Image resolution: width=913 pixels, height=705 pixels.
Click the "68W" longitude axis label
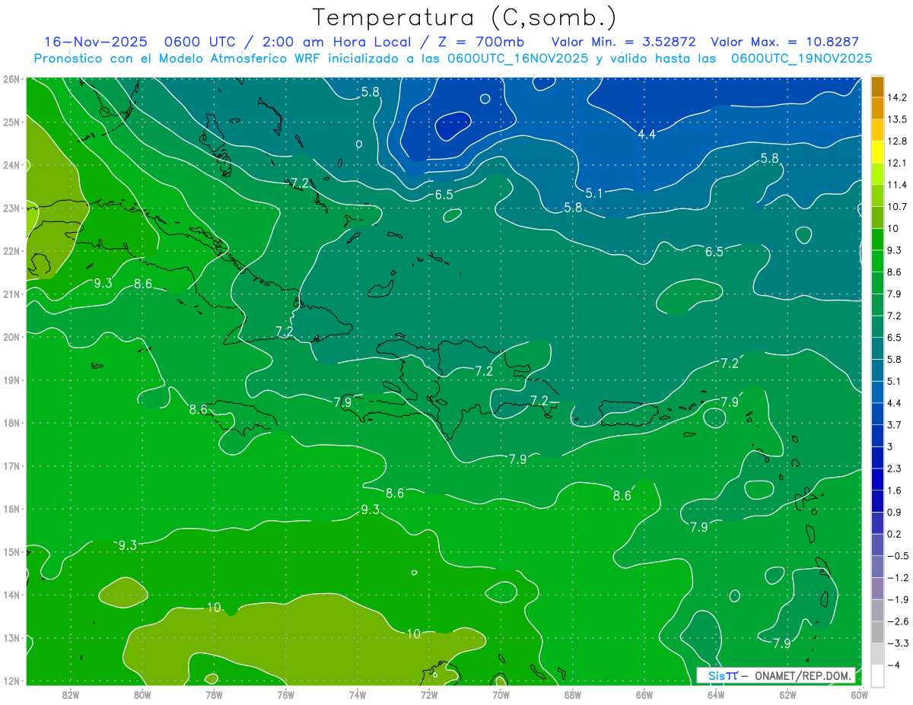click(573, 694)
